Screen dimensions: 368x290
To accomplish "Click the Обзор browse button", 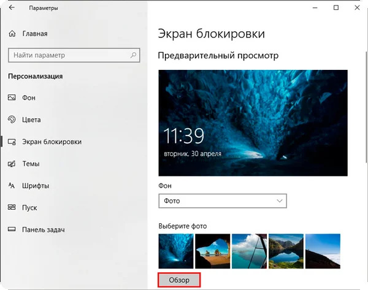I will [179, 280].
